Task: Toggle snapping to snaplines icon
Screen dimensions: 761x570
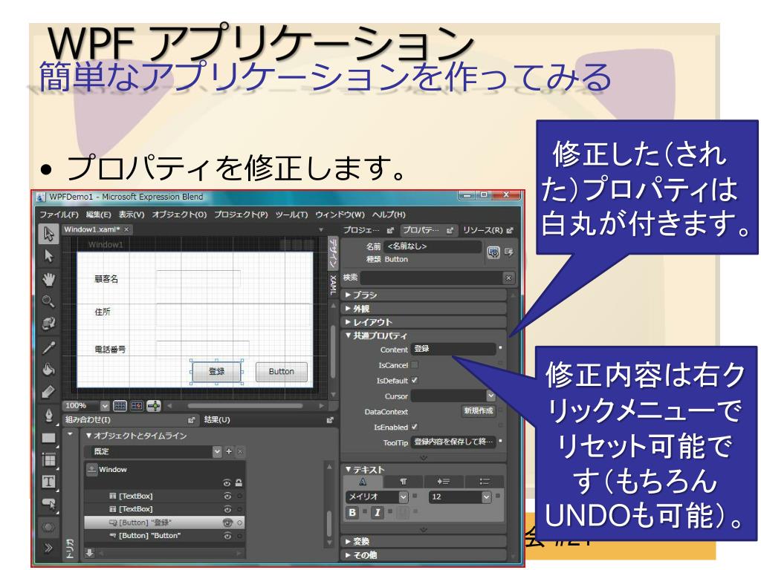Action: pos(154,406)
